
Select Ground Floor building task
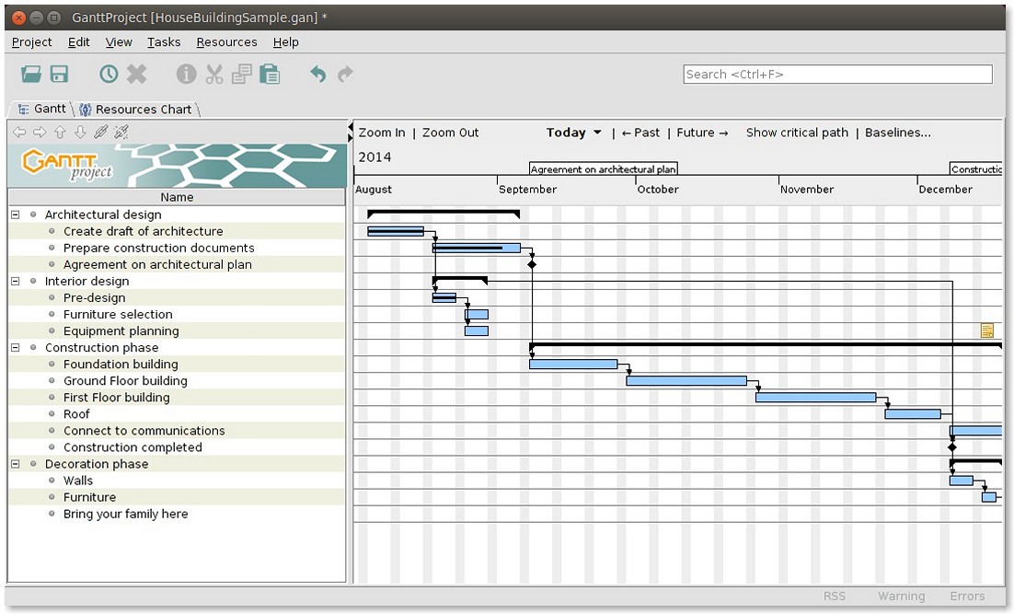point(125,381)
